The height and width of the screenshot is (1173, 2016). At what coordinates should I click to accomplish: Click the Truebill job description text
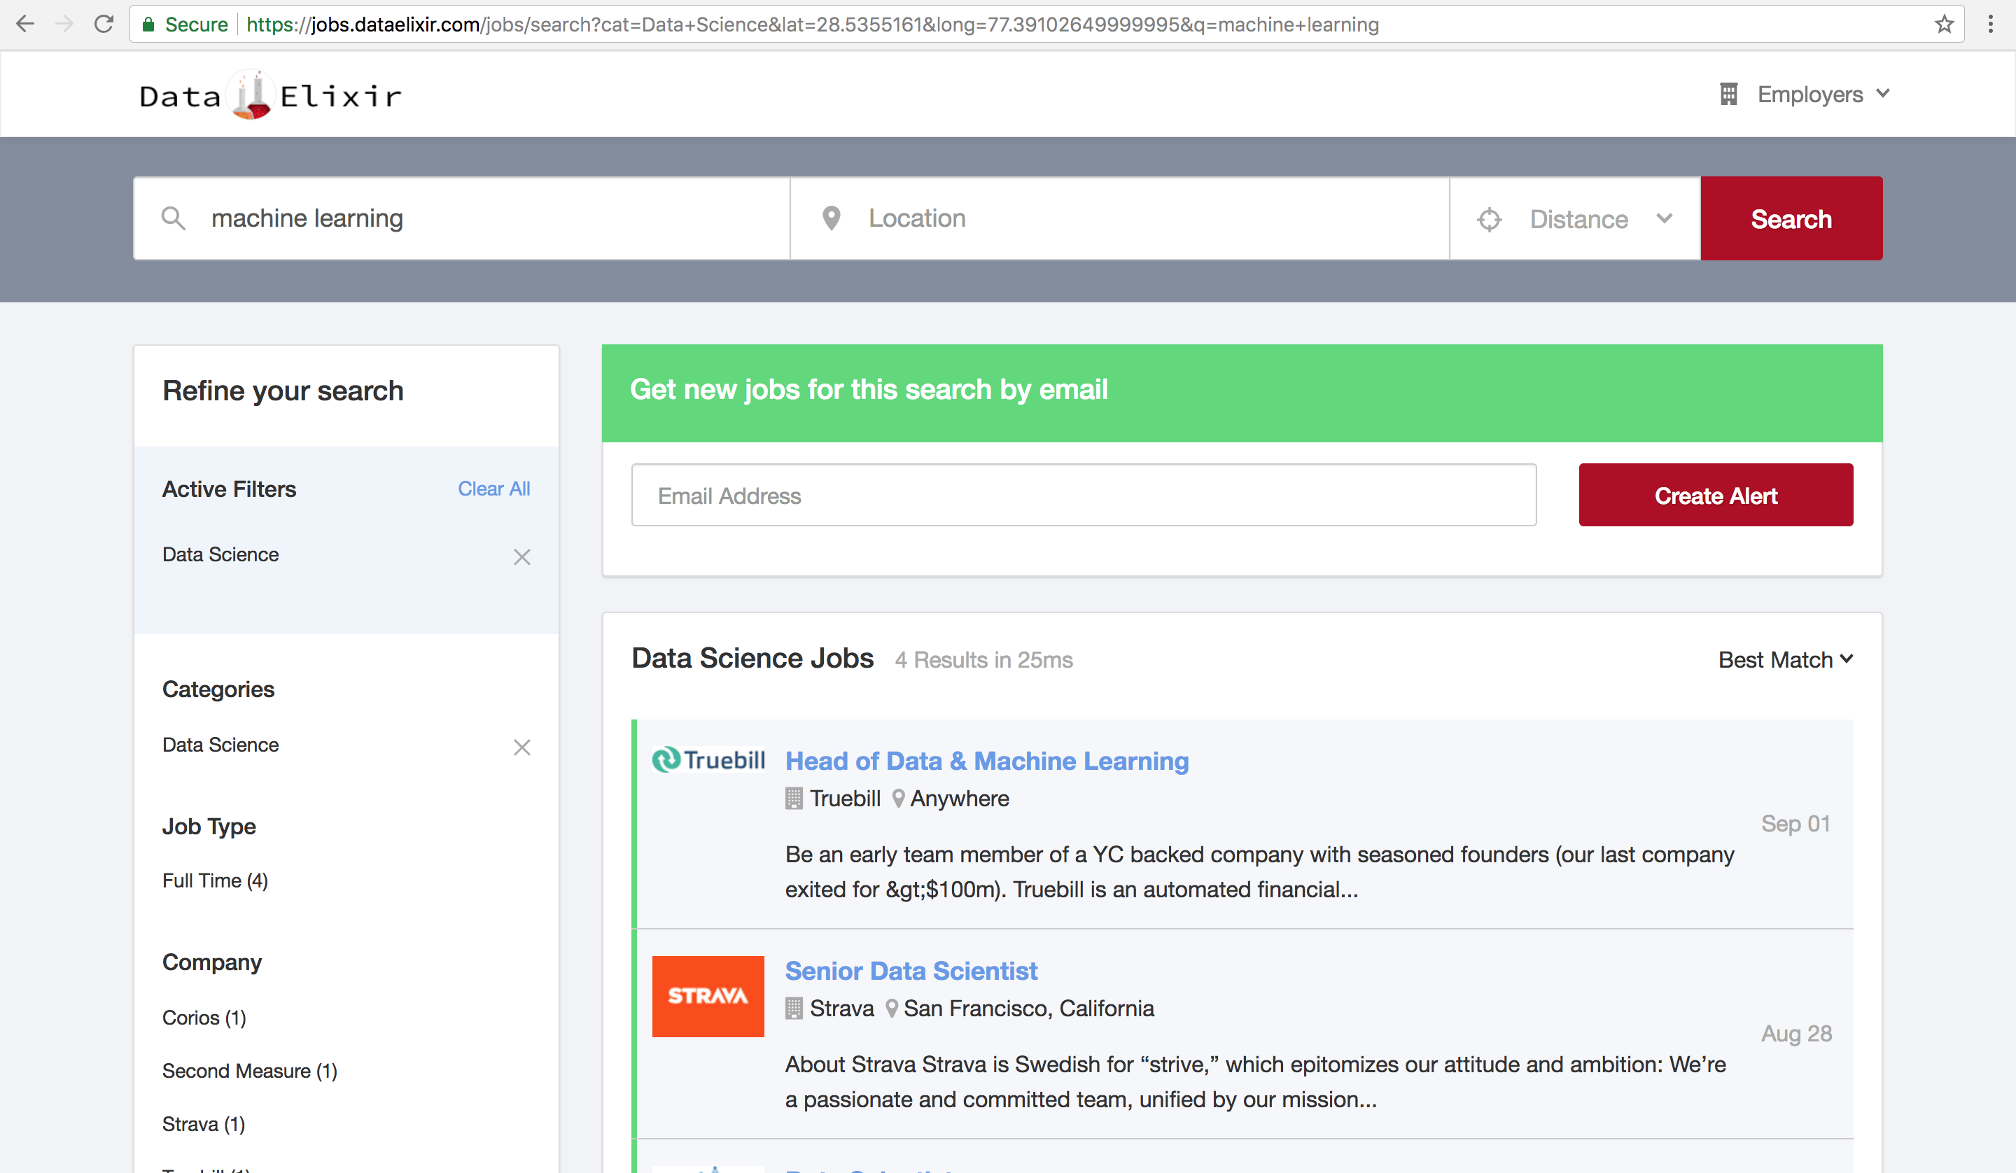[x=1259, y=871]
